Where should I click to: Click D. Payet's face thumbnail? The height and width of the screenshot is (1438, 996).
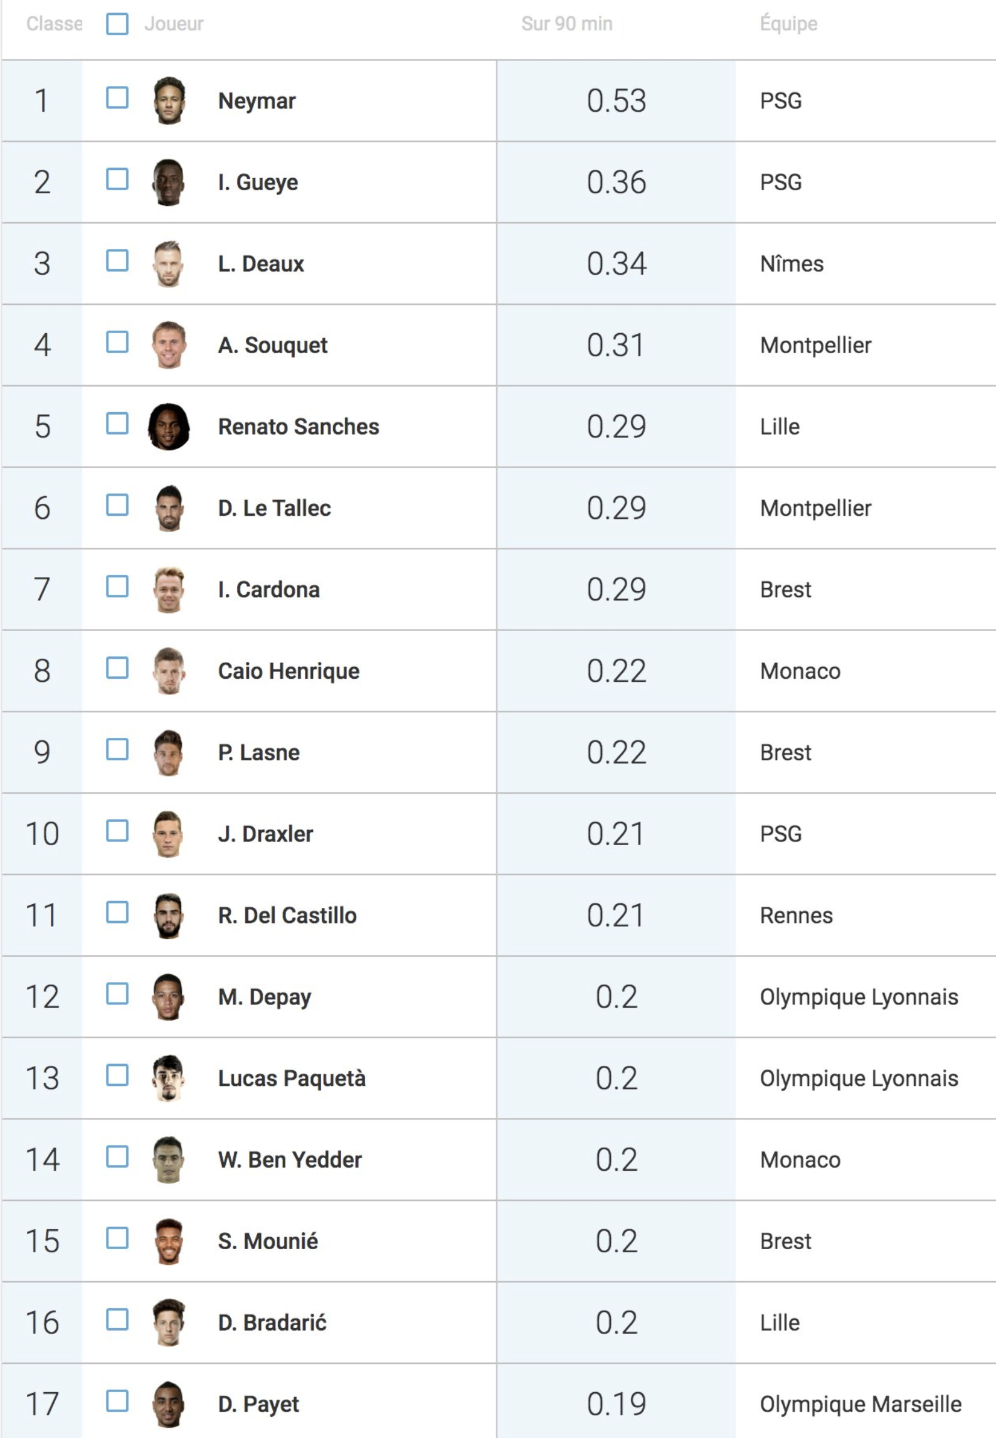point(169,1404)
